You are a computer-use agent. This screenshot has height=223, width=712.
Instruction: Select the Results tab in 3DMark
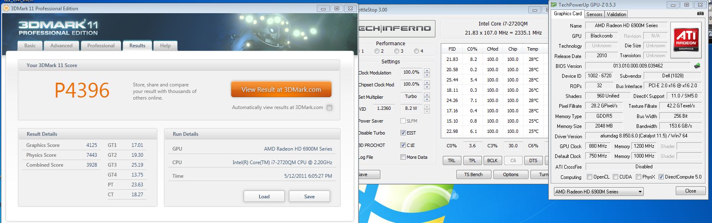point(137,46)
